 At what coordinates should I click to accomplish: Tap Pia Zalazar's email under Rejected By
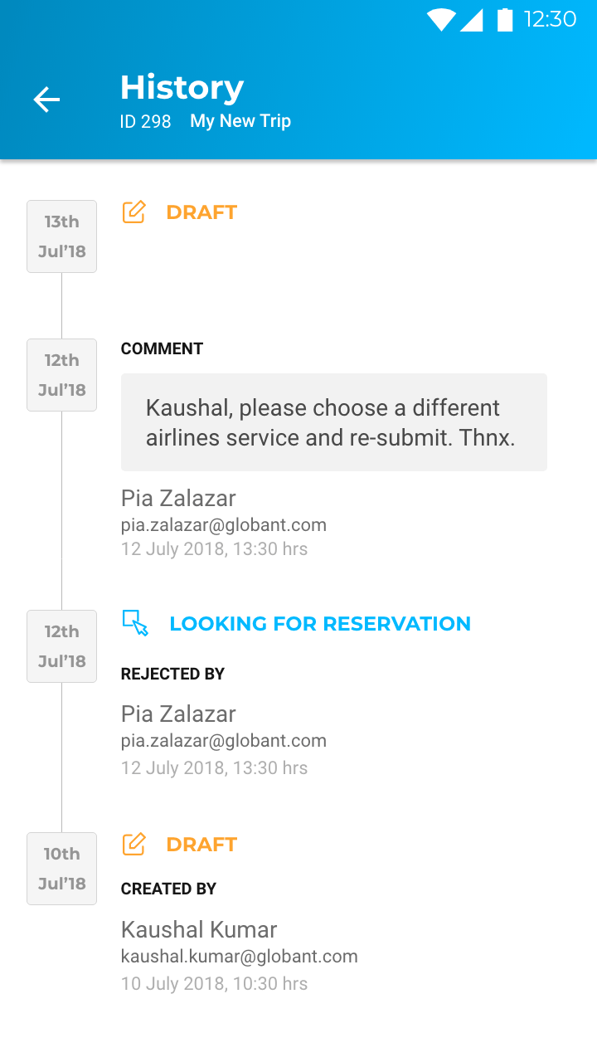224,741
